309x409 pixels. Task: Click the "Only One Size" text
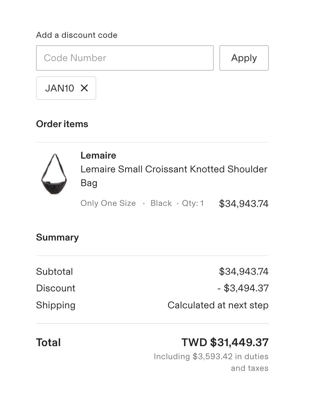tap(108, 203)
